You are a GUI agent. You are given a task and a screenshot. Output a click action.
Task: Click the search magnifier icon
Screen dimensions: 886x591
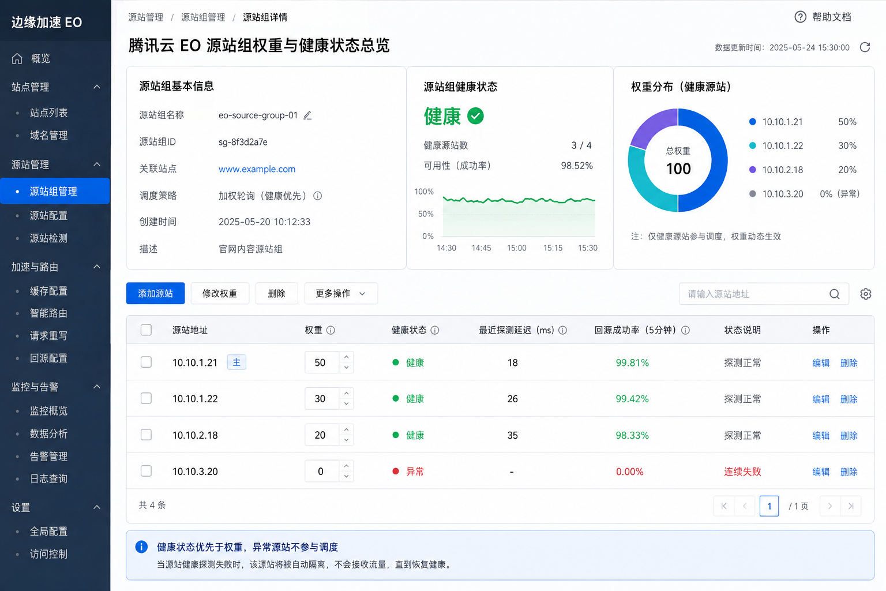pyautogui.click(x=834, y=294)
